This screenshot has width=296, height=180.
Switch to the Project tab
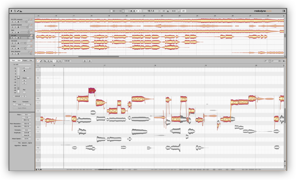tap(25, 61)
